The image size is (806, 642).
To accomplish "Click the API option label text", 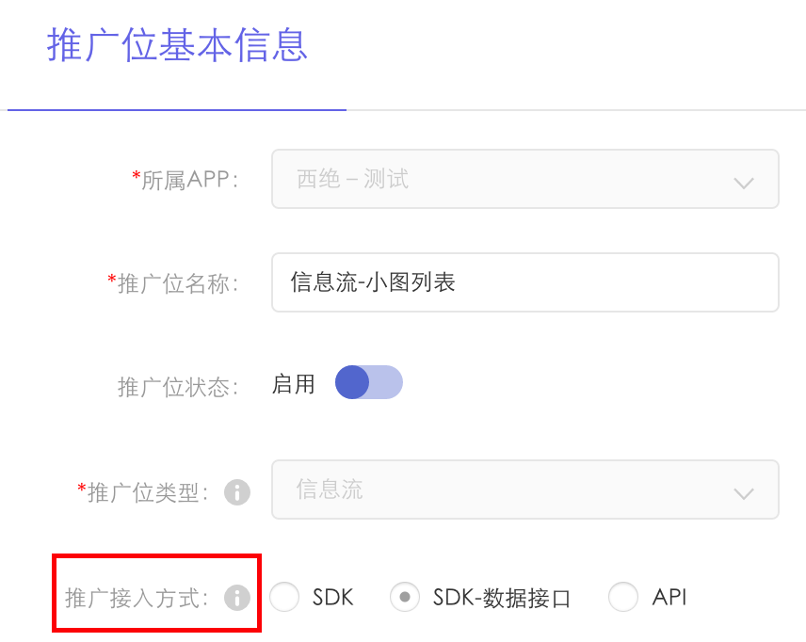I will coord(669,597).
